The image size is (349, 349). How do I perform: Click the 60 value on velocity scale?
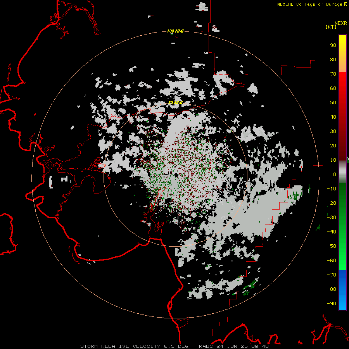pos(333,88)
